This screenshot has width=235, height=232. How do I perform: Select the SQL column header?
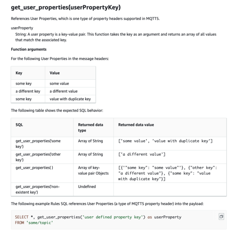19,125
